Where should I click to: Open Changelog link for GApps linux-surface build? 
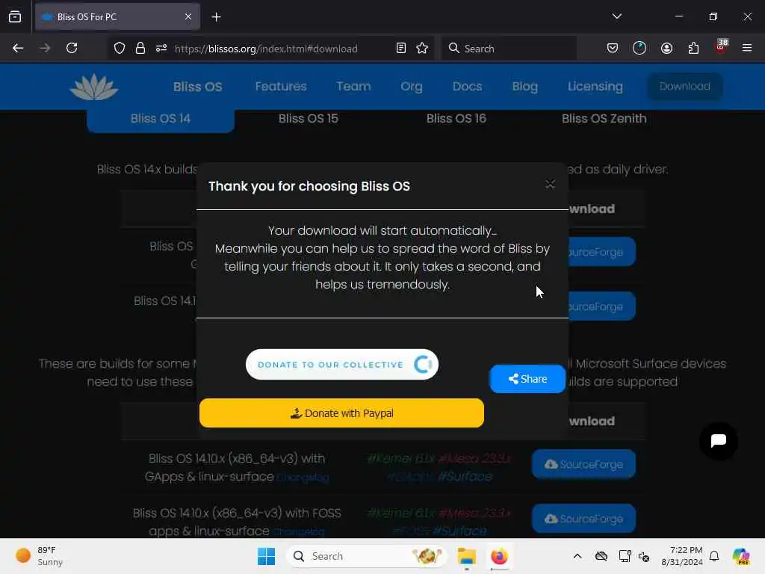[x=303, y=478]
